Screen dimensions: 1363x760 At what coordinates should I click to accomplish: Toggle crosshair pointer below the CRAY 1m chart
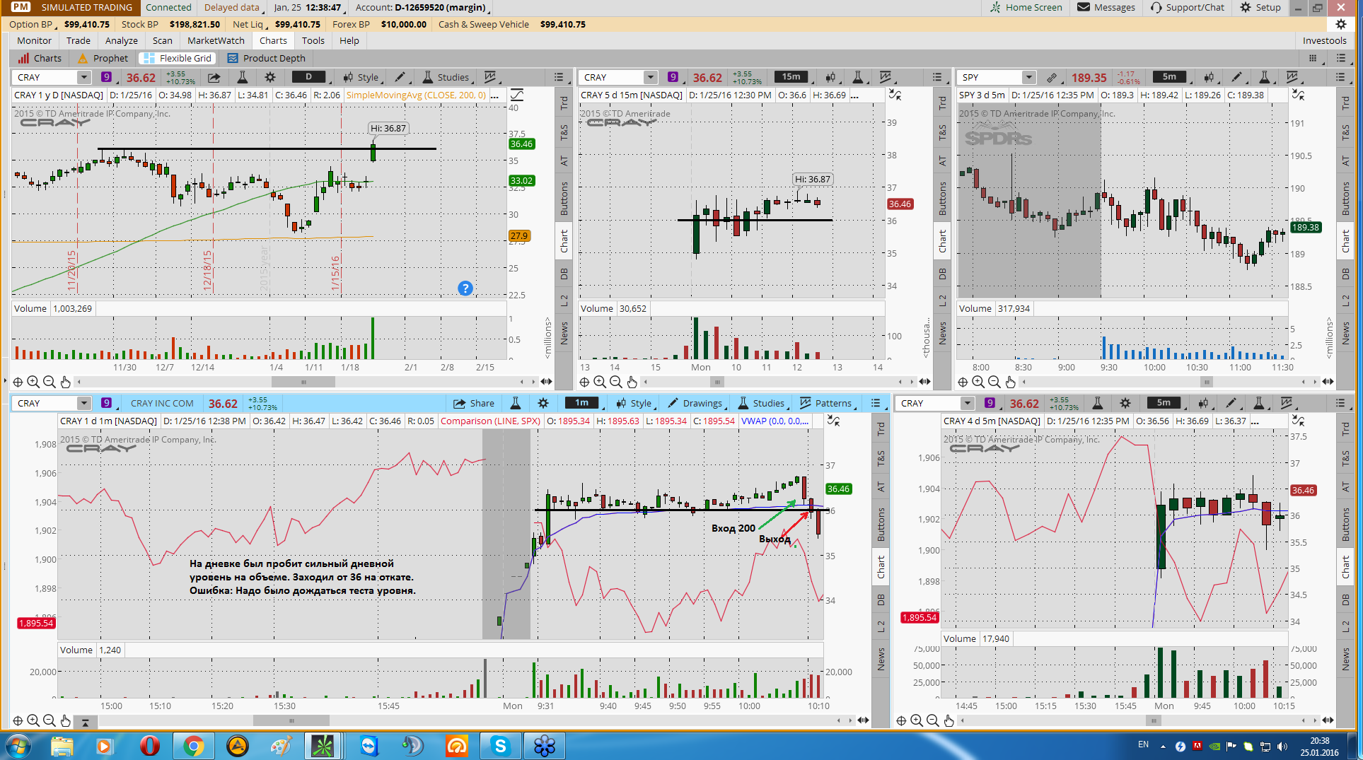pos(18,720)
